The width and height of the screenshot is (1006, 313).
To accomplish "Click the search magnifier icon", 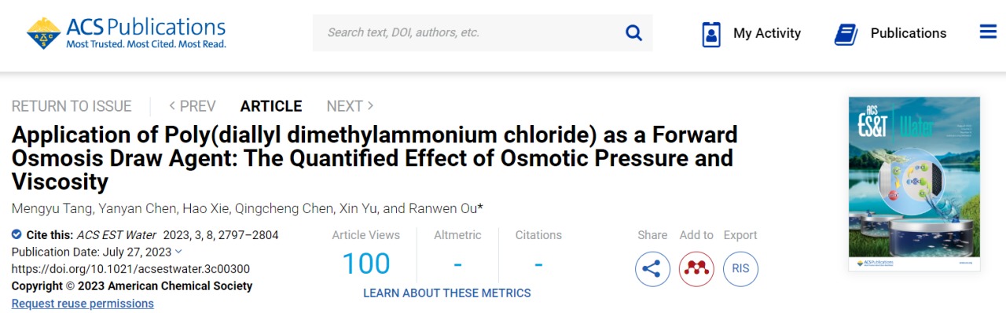I will click(x=633, y=32).
